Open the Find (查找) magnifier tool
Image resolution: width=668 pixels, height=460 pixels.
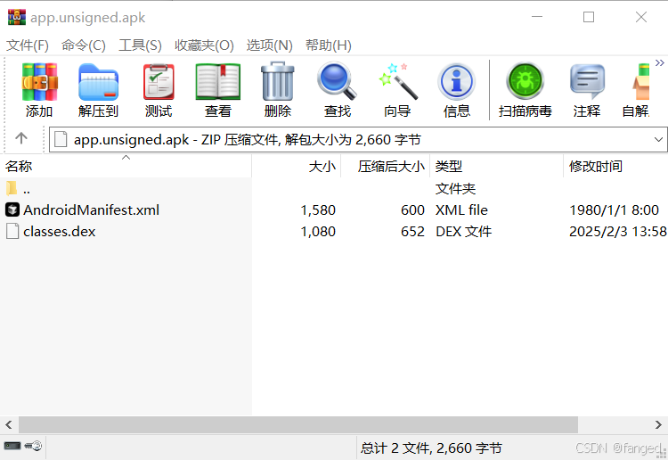pos(337,81)
